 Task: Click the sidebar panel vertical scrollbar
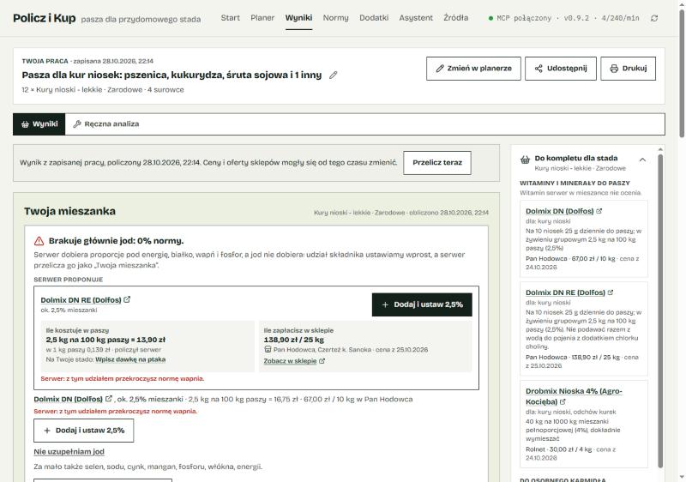[x=660, y=310]
